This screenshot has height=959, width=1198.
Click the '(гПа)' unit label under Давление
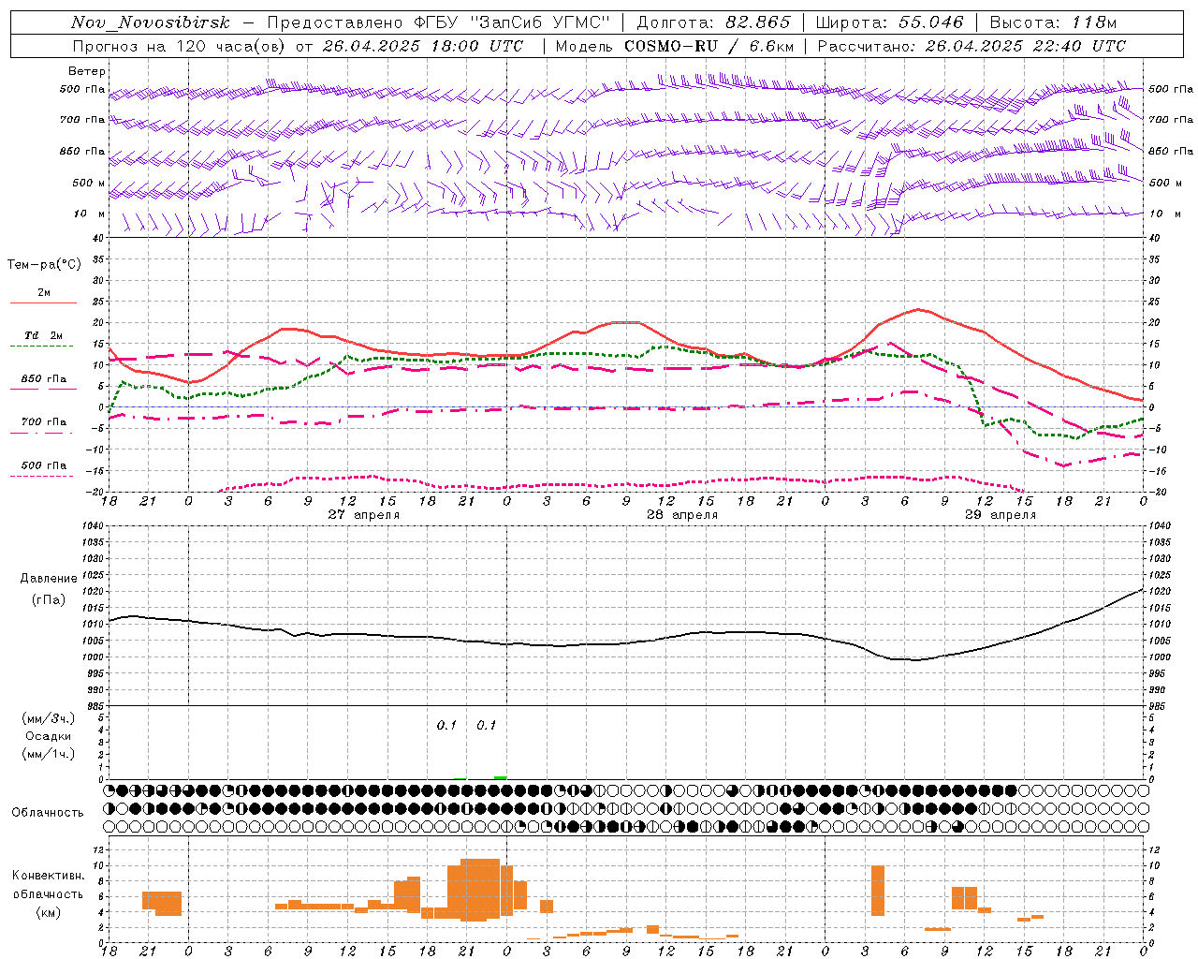tap(49, 600)
